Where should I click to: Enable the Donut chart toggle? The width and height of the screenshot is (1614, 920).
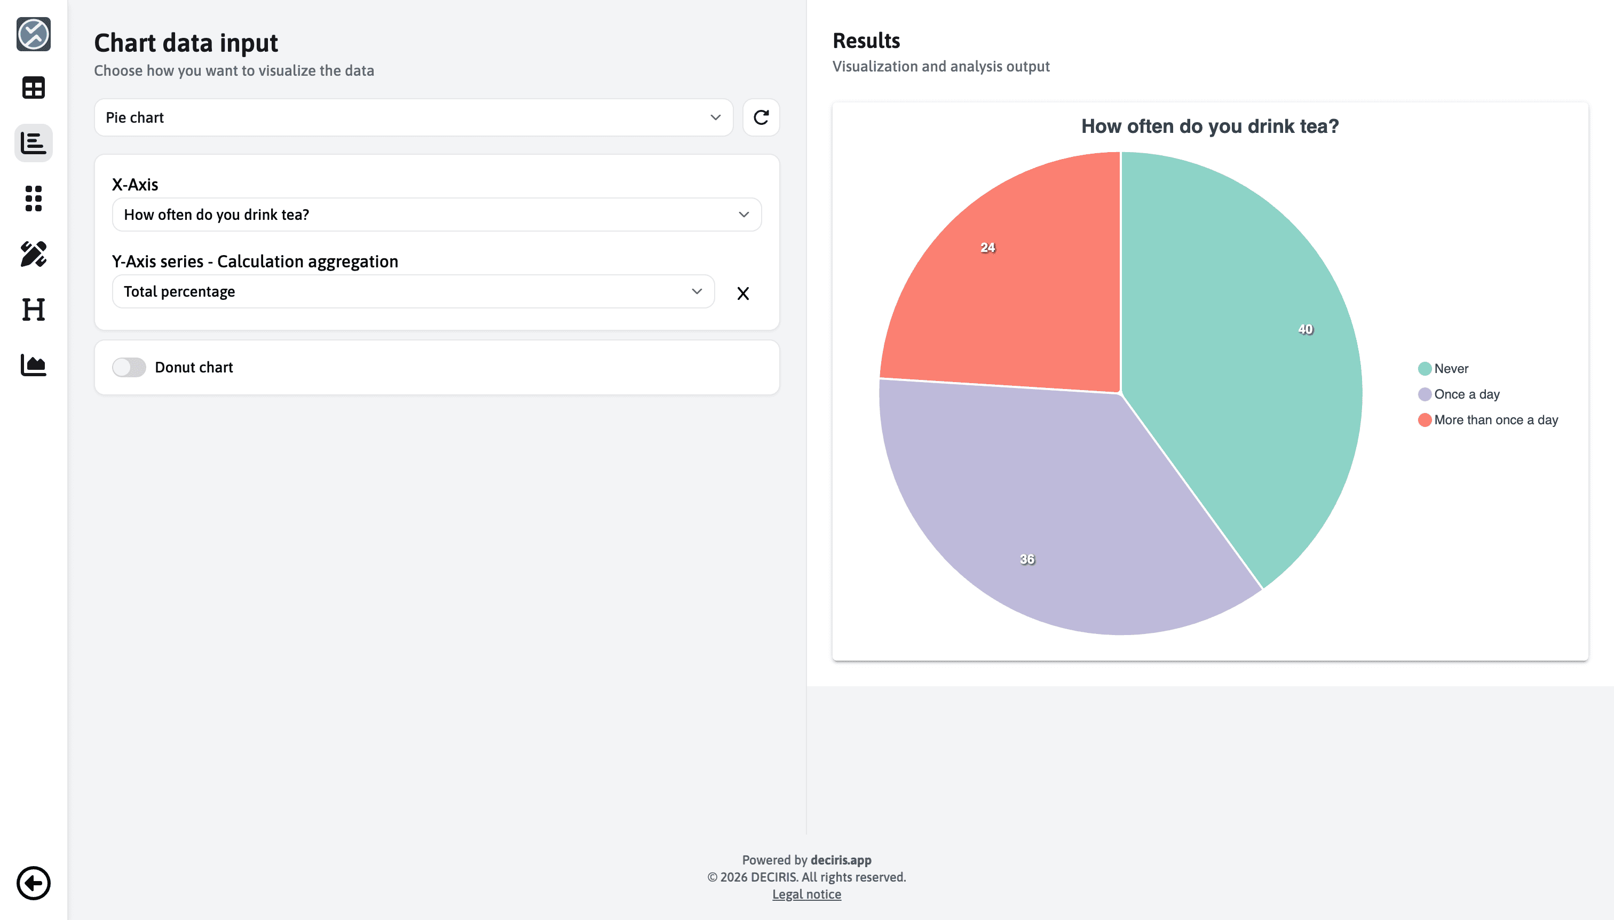[x=130, y=367]
